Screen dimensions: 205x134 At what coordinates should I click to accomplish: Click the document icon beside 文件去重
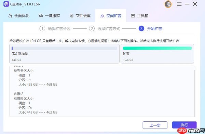pos(71,16)
